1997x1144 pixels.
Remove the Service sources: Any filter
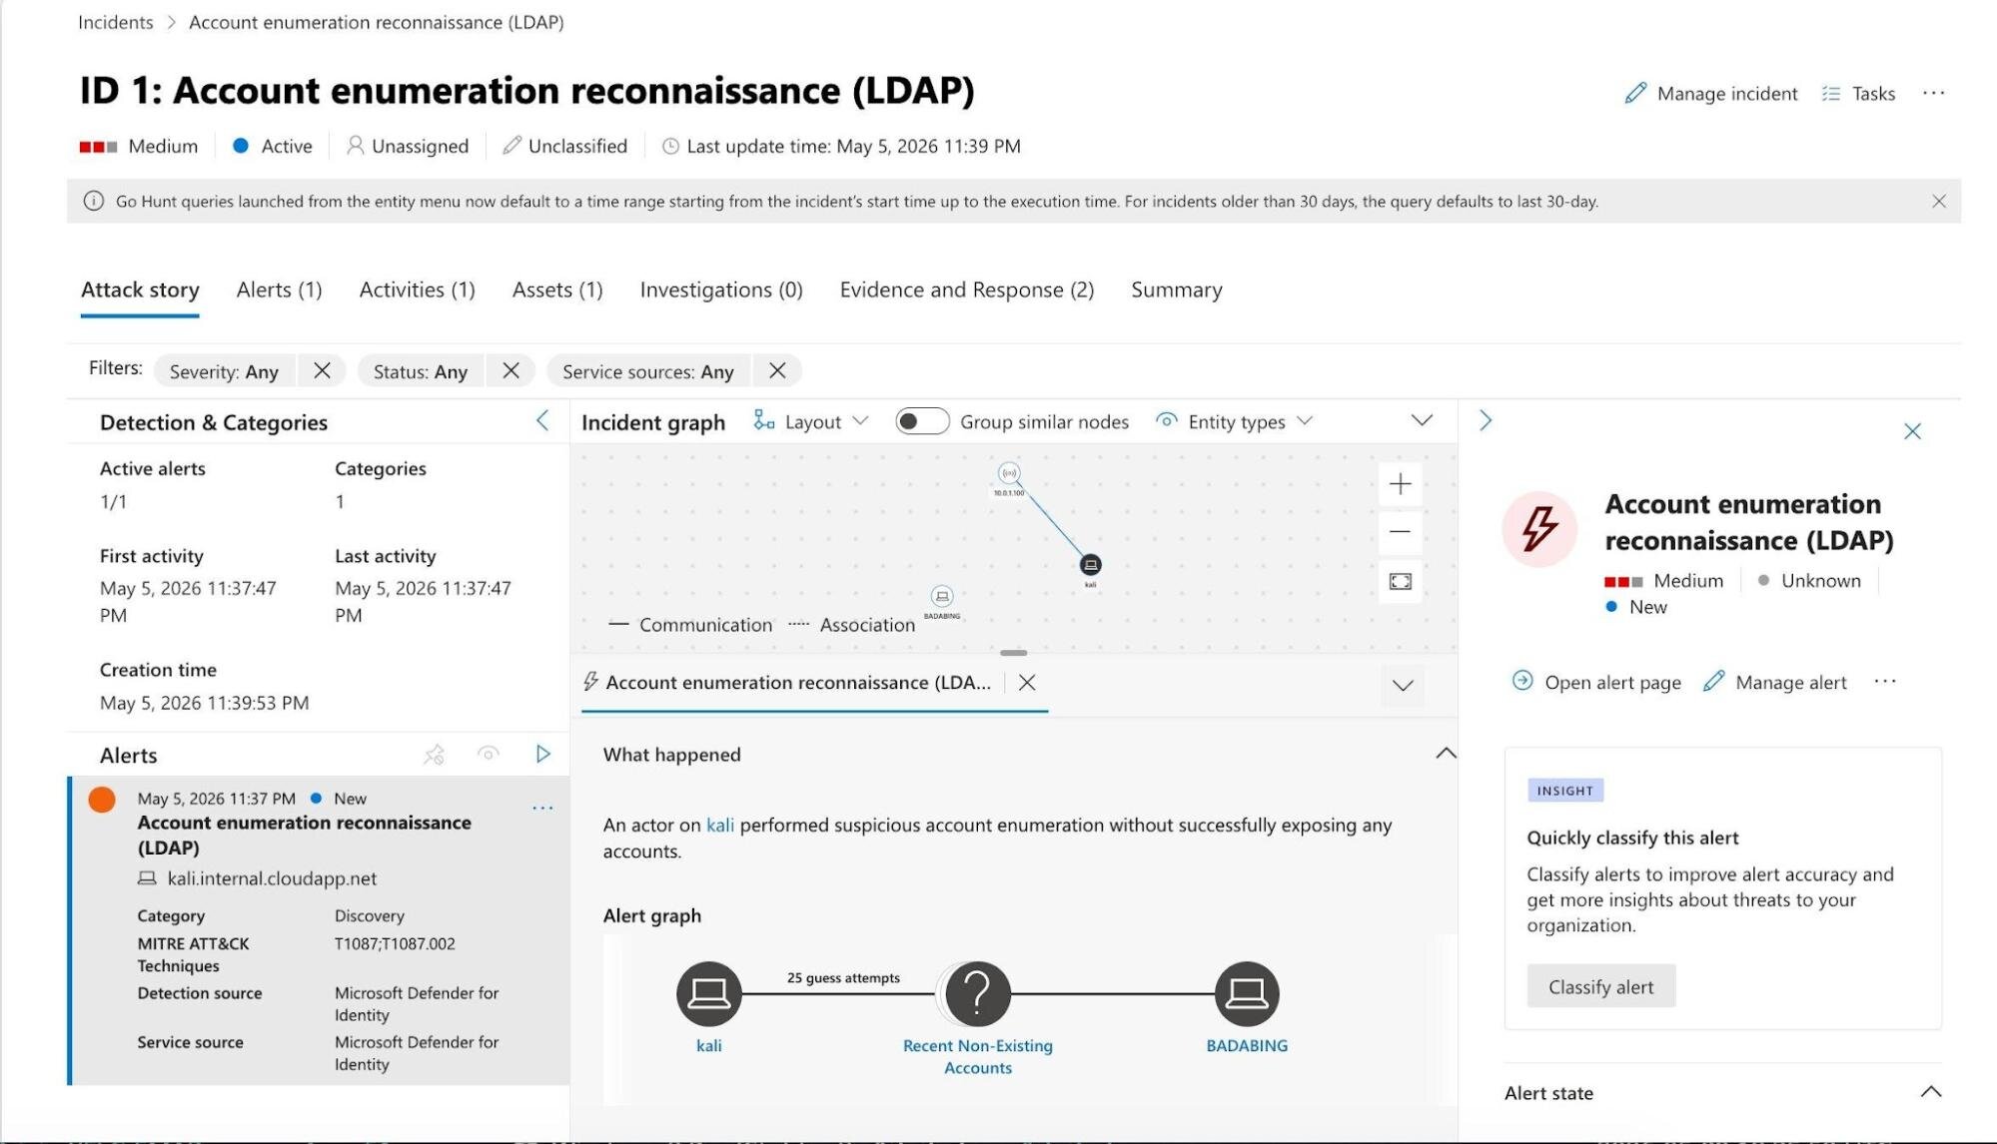[777, 370]
